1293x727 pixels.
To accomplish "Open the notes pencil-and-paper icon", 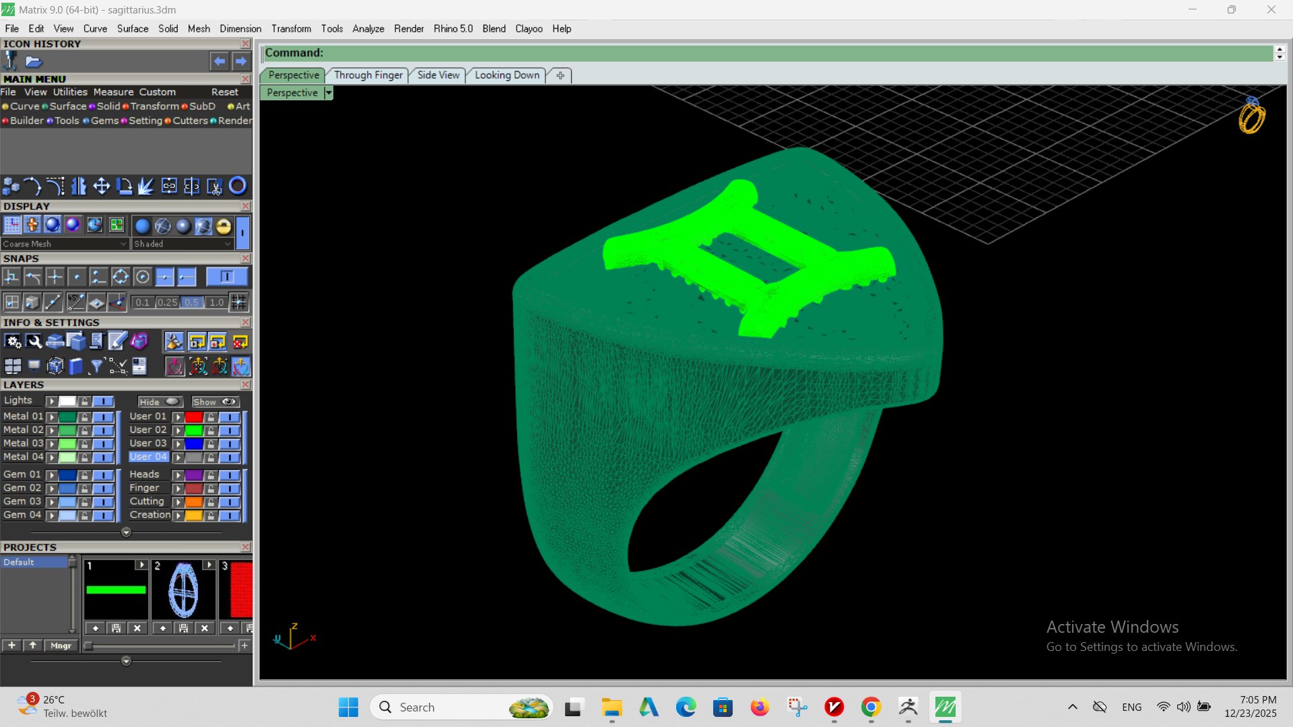I will point(118,342).
